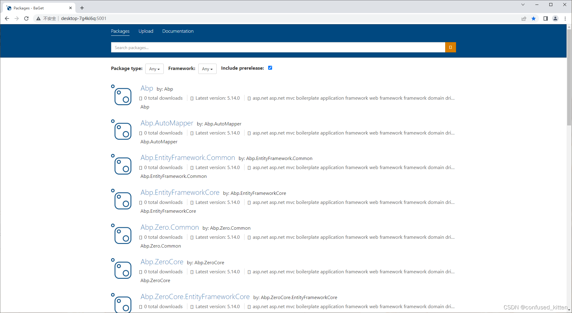This screenshot has width=572, height=313.
Task: Focus the Search packages input field
Action: pyautogui.click(x=278, y=47)
